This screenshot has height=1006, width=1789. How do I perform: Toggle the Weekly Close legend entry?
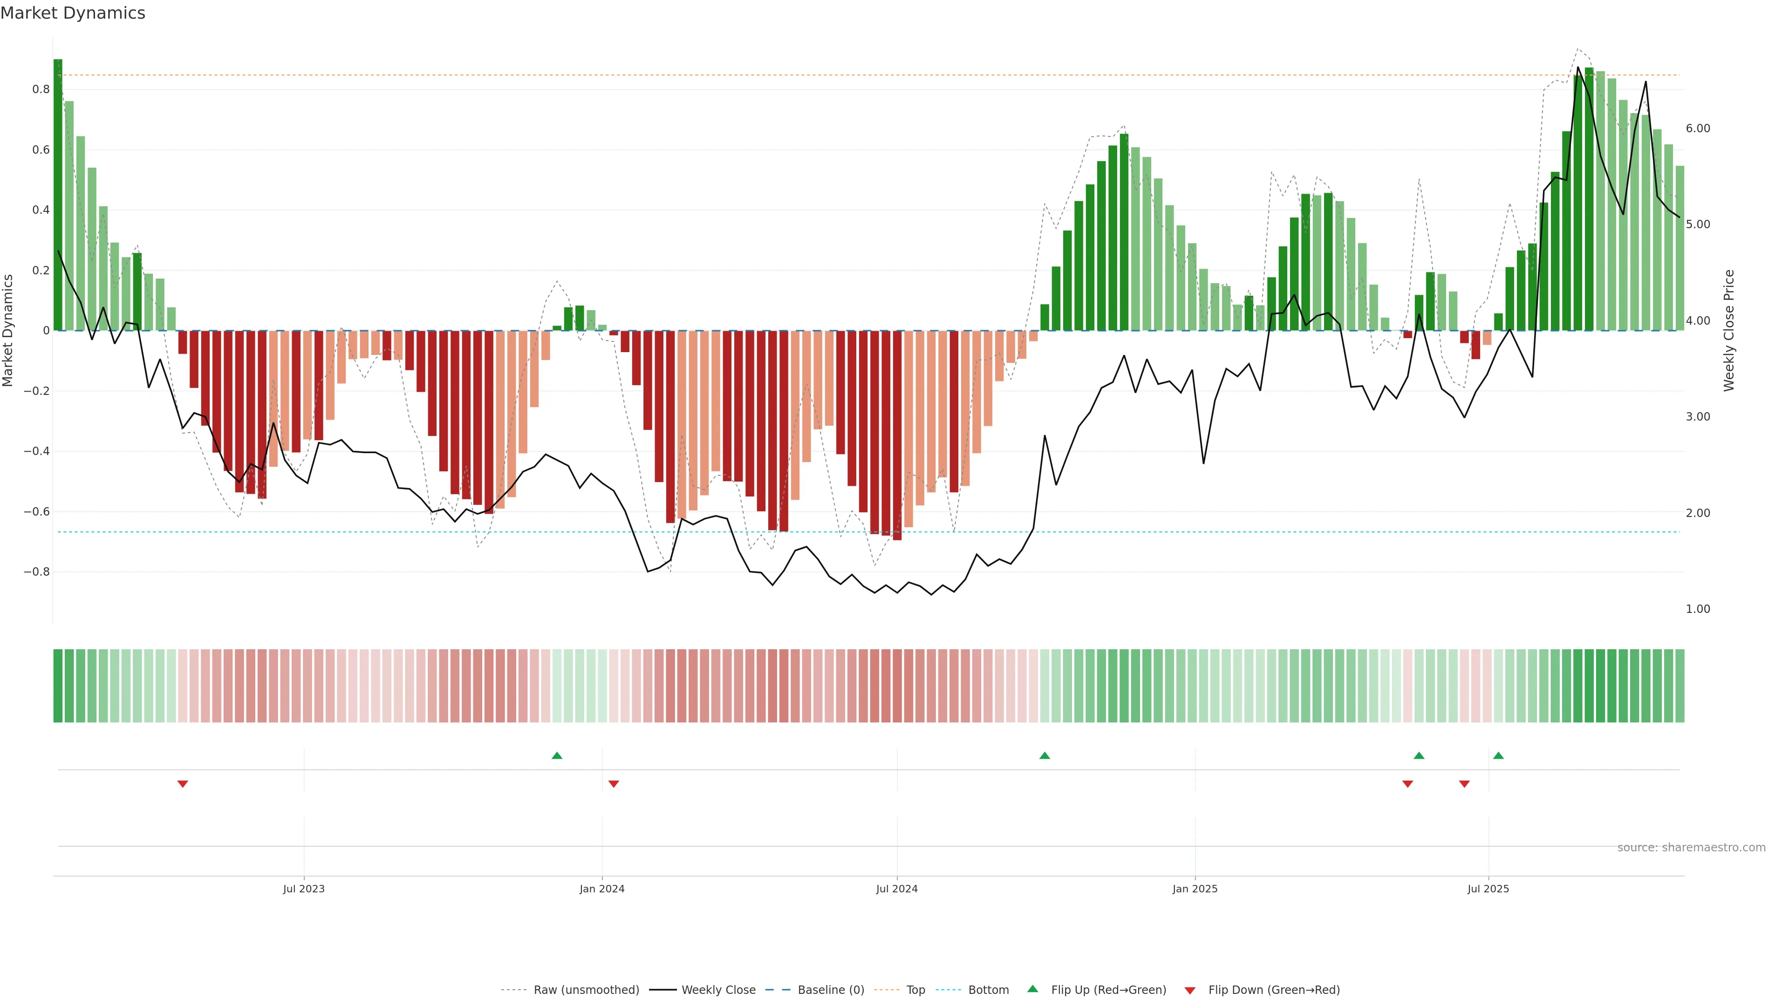point(718,990)
